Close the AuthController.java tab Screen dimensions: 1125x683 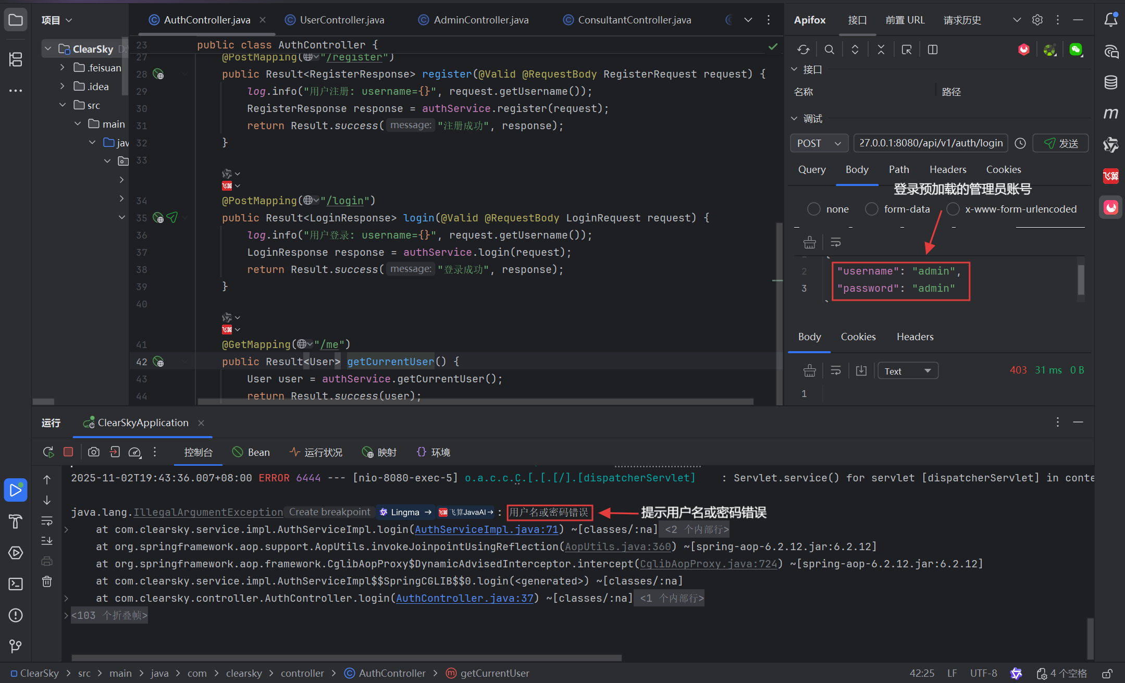pyautogui.click(x=263, y=20)
